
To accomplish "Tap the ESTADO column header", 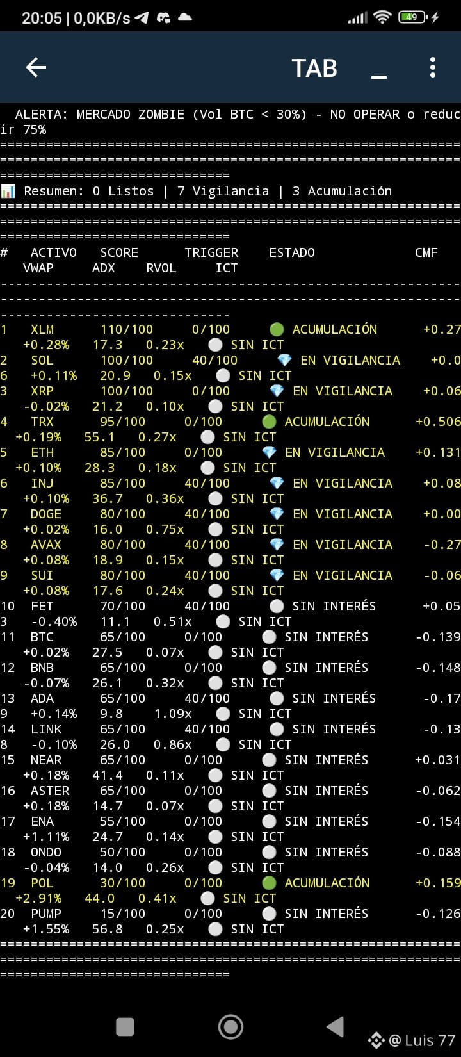I will point(292,253).
